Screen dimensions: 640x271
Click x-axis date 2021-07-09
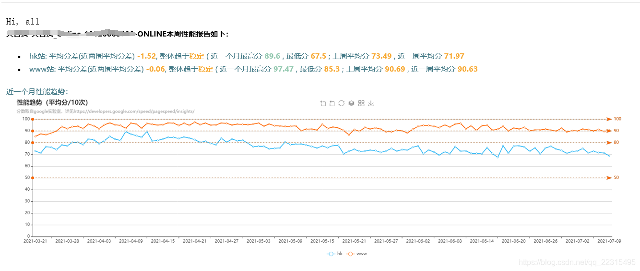click(609, 241)
